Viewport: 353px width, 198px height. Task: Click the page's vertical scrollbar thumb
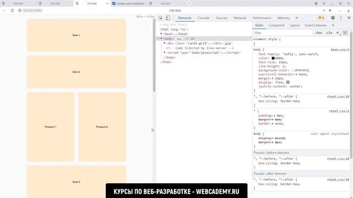click(154, 55)
